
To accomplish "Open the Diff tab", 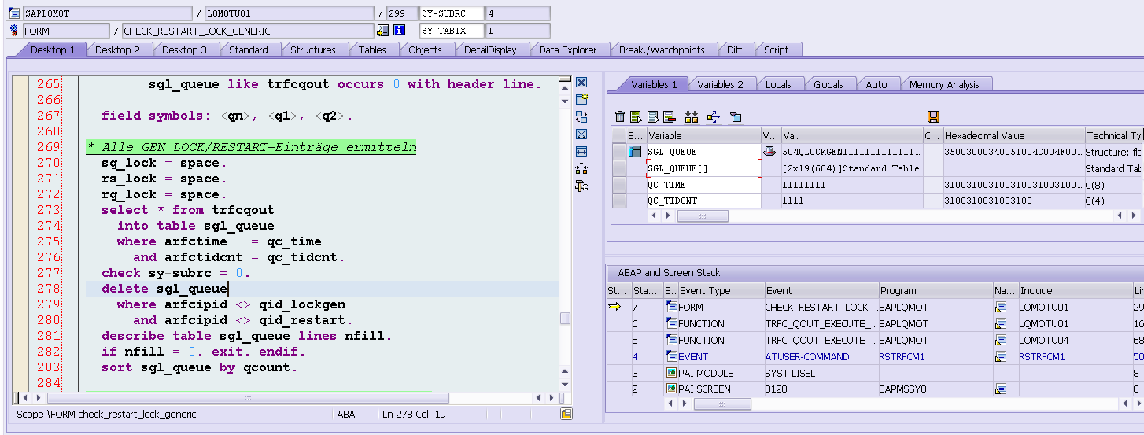I will pos(734,50).
